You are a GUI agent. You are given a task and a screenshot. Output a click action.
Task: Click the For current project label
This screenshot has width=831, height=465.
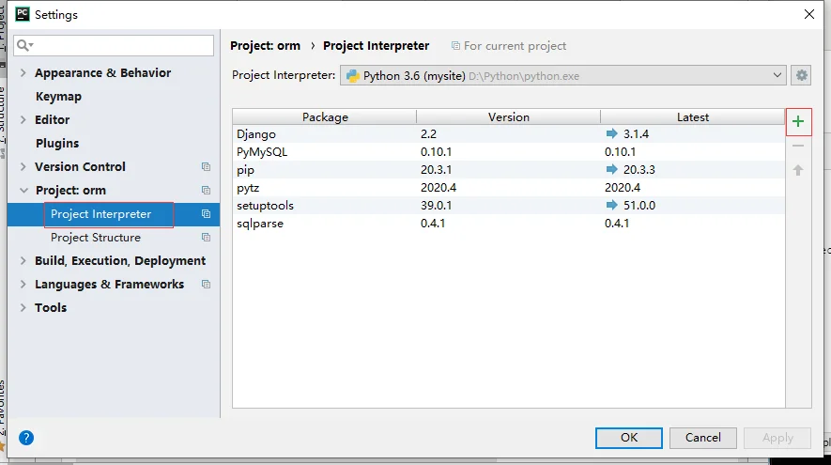click(515, 46)
